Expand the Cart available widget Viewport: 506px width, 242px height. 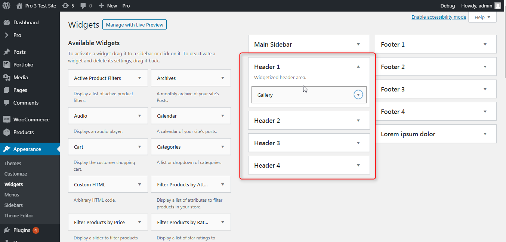point(140,147)
